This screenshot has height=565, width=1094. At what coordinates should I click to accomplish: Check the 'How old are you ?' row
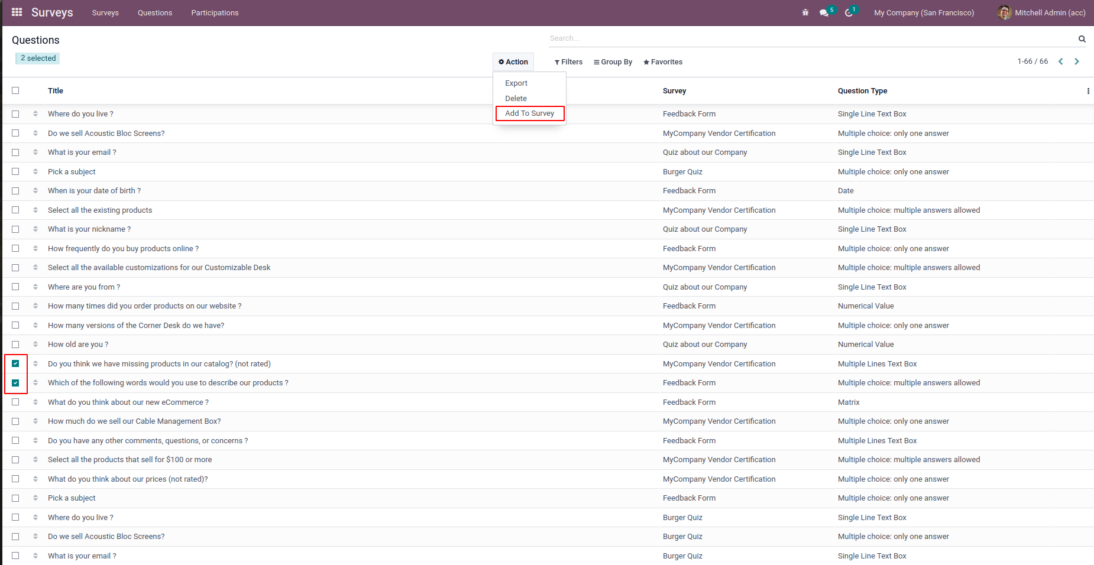click(x=15, y=345)
